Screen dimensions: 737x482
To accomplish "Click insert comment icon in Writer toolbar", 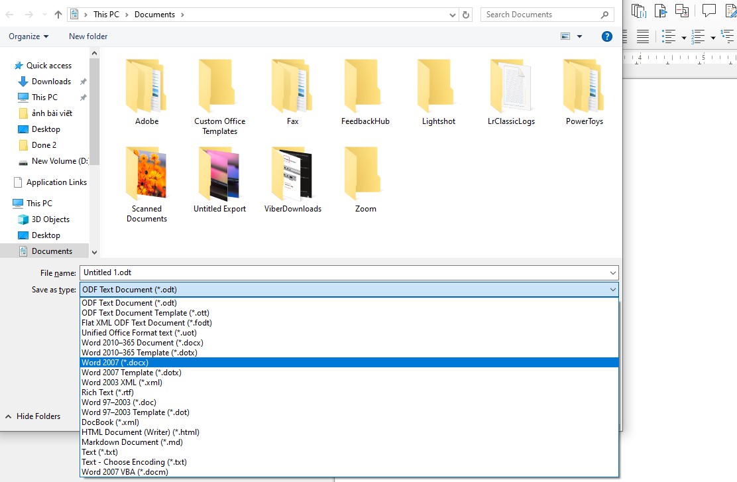I will coord(709,10).
